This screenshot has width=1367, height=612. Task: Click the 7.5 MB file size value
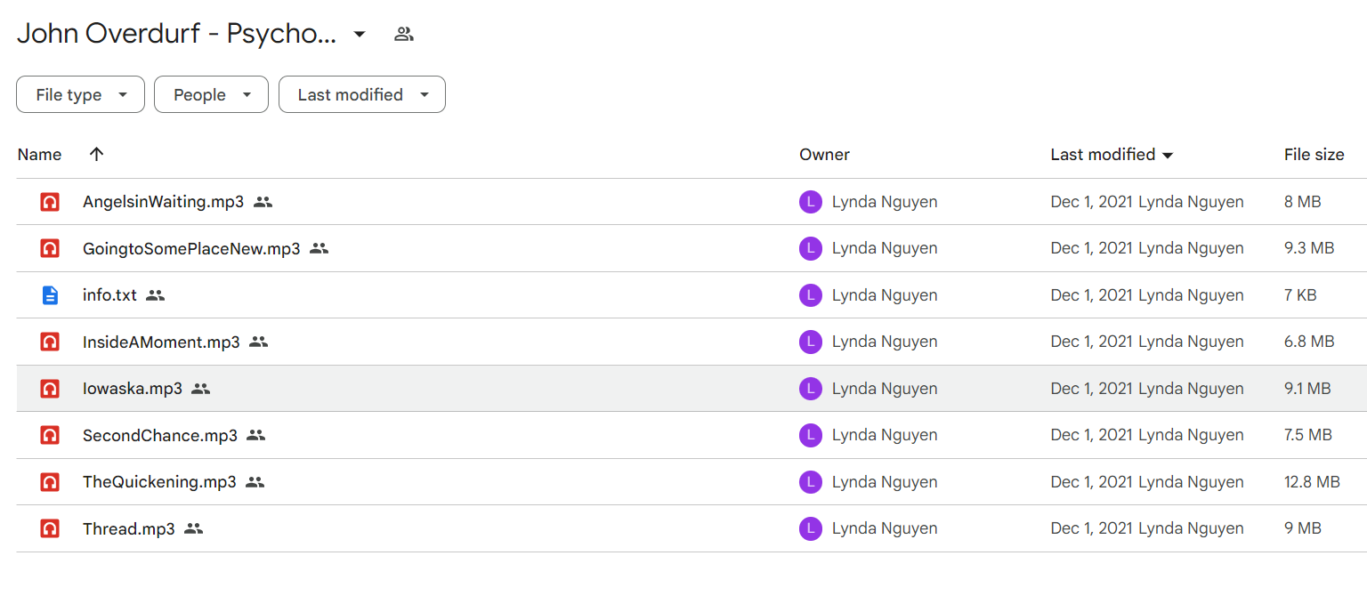tap(1308, 435)
